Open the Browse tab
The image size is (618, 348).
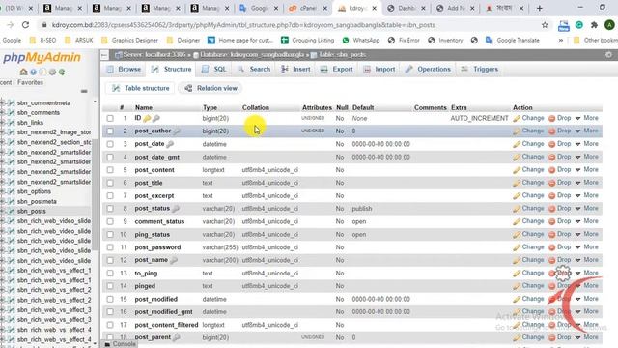124,69
